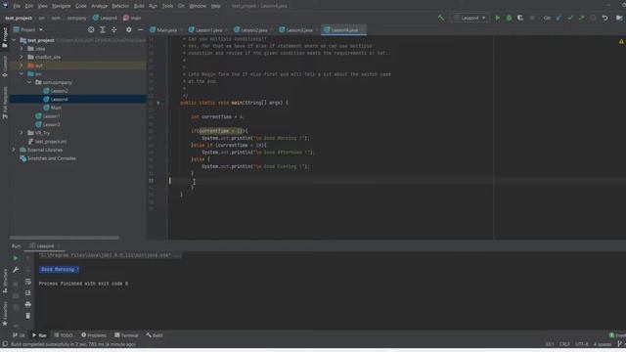
Task: Open the Build menu
Action: 139,6
